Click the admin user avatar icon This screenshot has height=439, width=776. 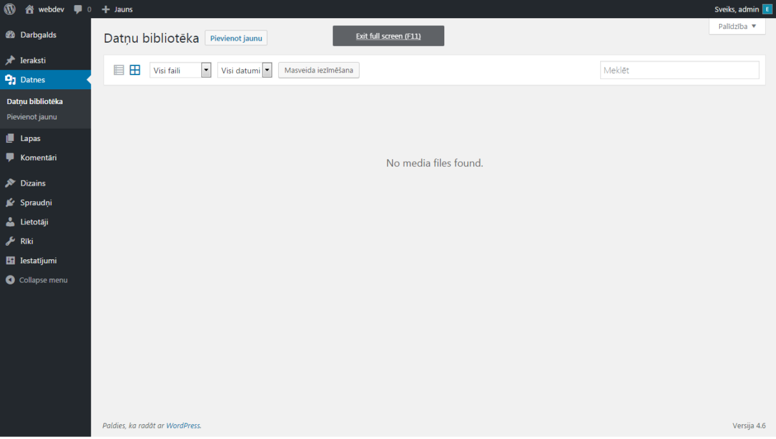(766, 9)
